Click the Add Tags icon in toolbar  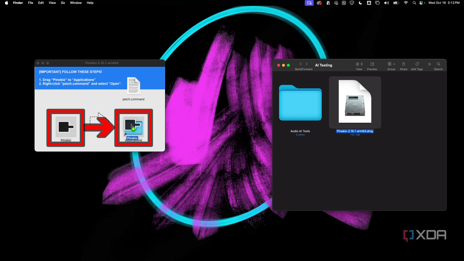pos(417,64)
